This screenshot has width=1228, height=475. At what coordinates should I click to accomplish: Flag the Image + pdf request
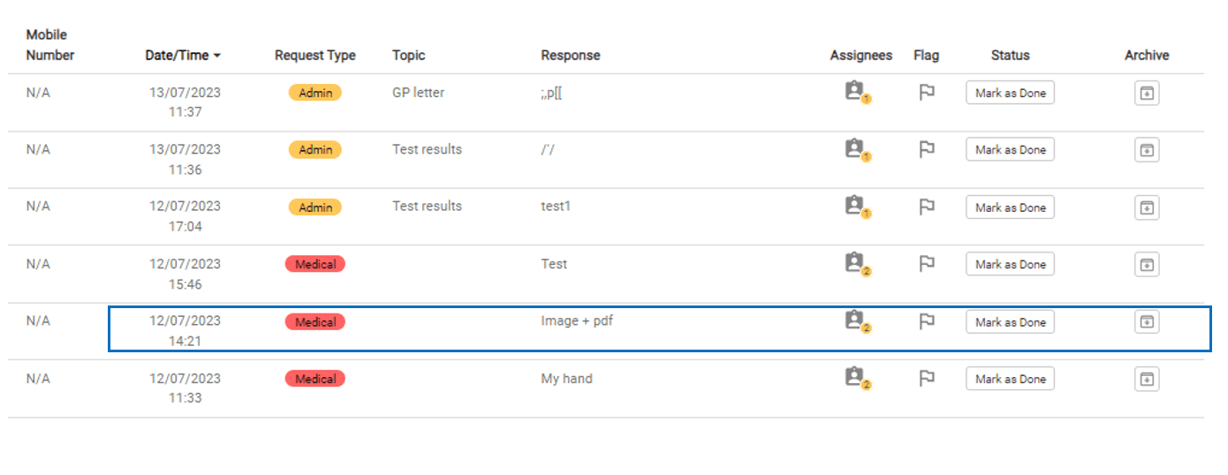click(x=926, y=322)
